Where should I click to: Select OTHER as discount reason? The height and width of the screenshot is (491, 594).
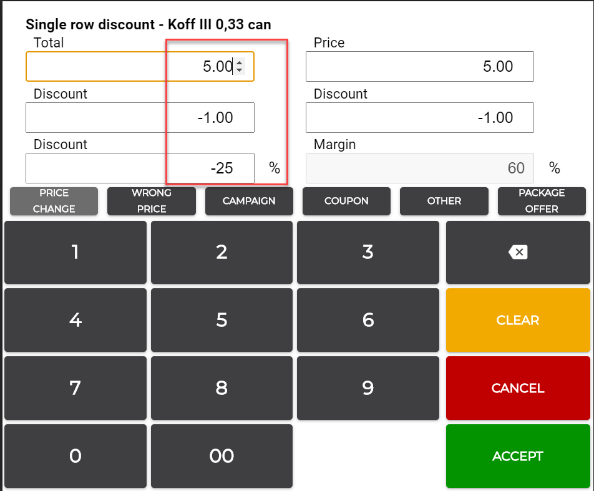pyautogui.click(x=444, y=201)
